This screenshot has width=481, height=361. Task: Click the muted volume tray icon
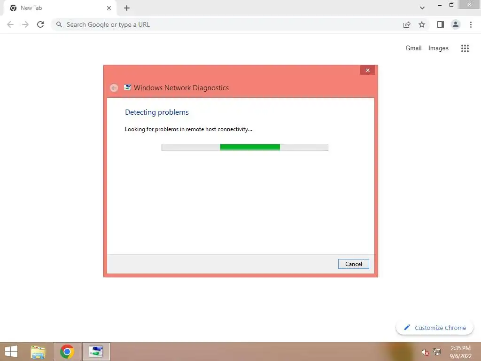pyautogui.click(x=425, y=352)
